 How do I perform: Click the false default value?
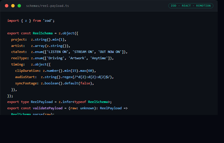click(x=85, y=83)
